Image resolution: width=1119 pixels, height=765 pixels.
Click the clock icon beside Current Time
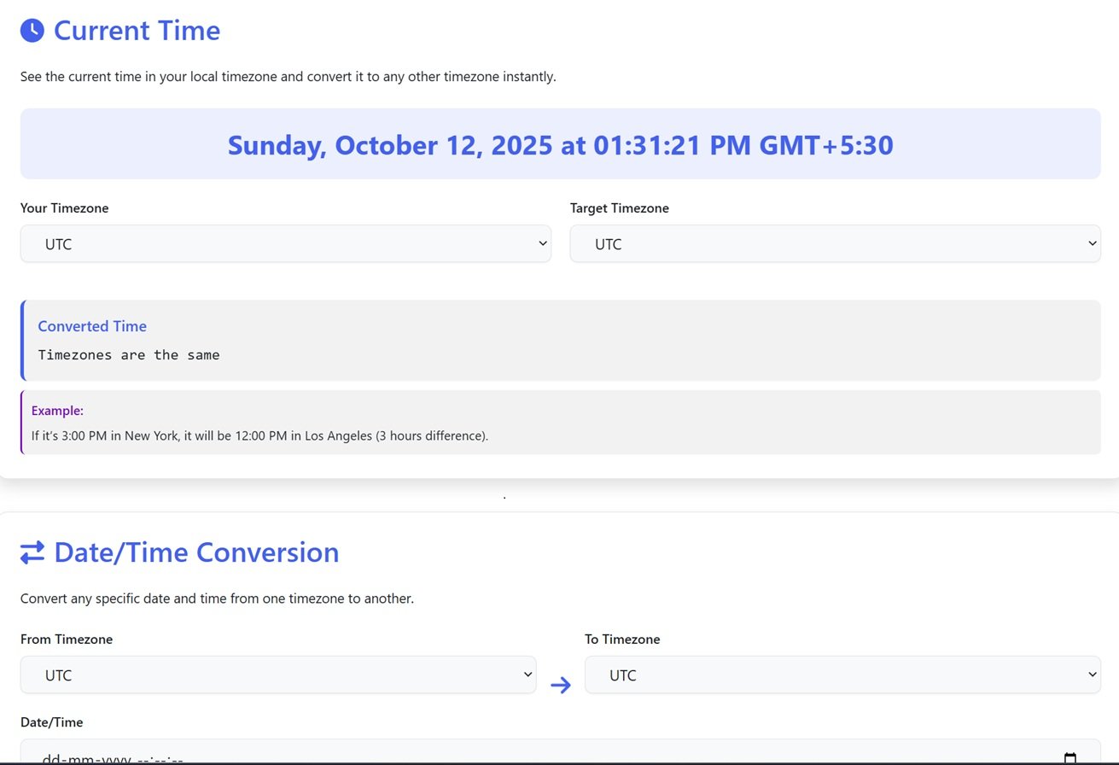coord(32,31)
